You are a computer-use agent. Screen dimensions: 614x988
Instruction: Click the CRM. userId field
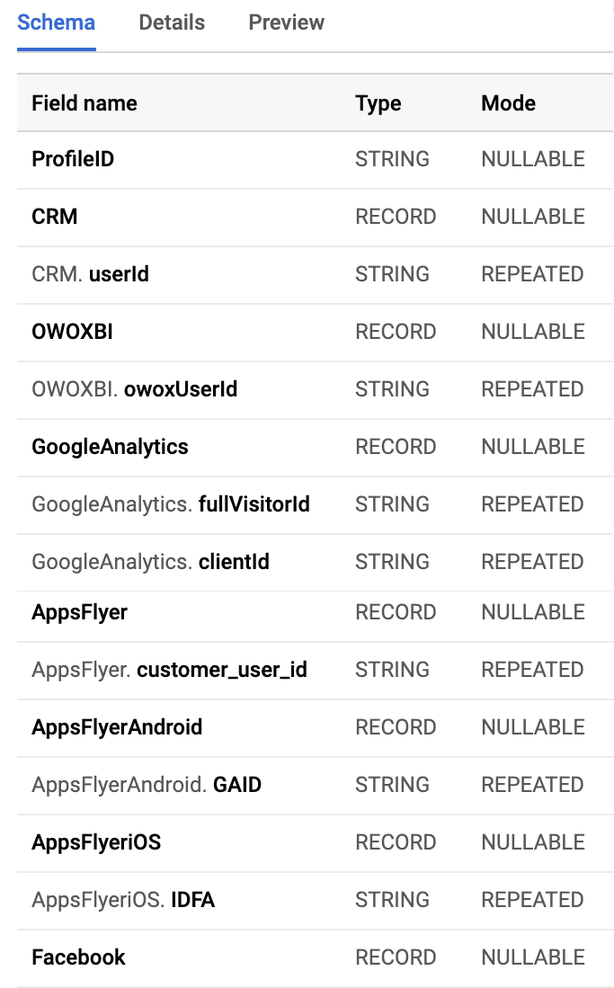(90, 274)
